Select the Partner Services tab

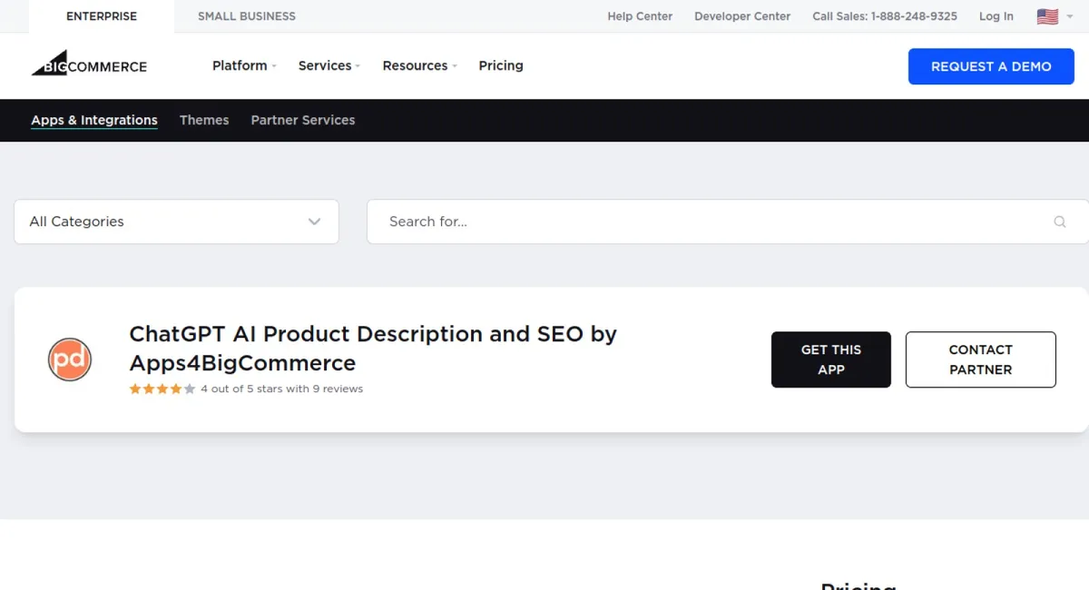[x=303, y=120]
